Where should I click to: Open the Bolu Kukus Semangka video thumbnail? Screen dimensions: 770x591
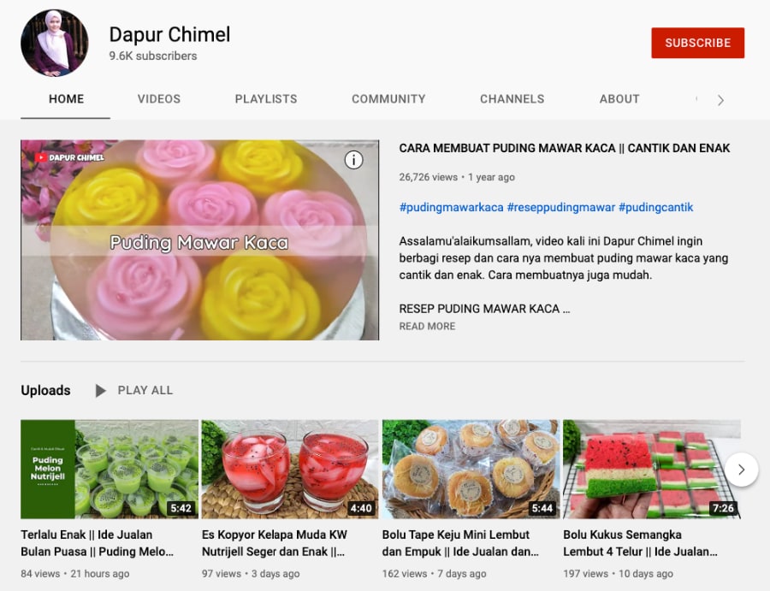point(651,469)
